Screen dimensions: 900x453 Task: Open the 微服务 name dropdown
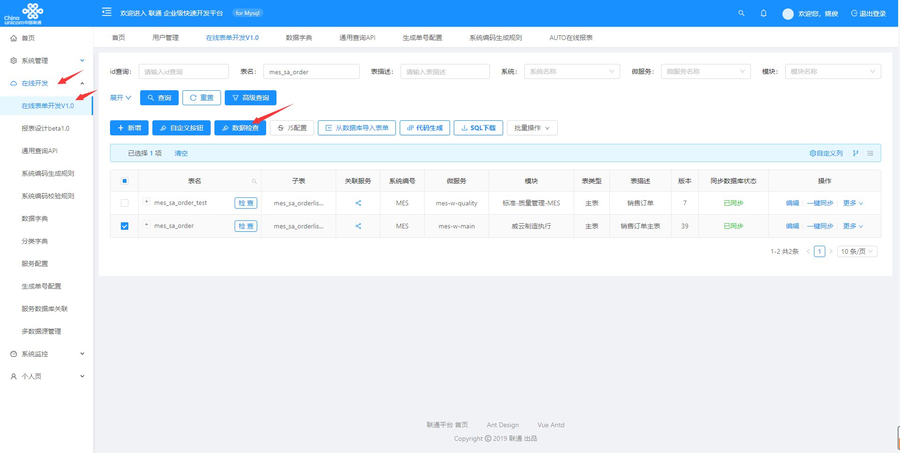705,71
